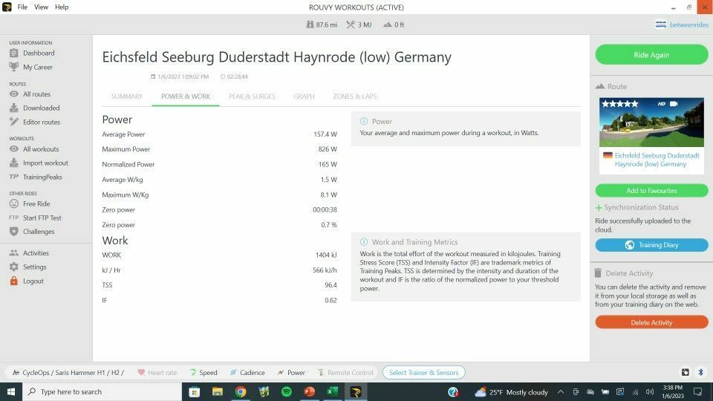Open the File menu
The height and width of the screenshot is (401, 713).
22,7
